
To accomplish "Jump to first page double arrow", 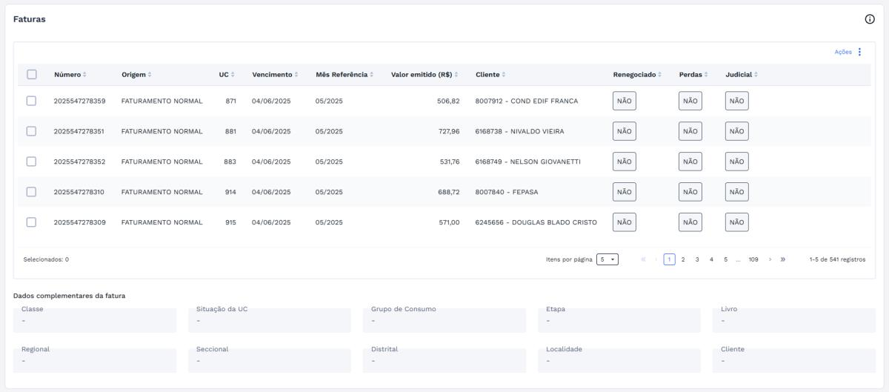I will tap(643, 259).
